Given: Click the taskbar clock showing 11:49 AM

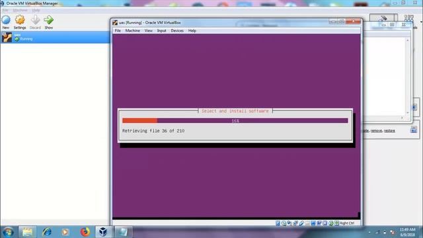Looking at the screenshot, I should (407, 232).
